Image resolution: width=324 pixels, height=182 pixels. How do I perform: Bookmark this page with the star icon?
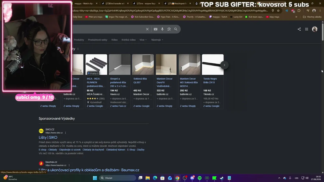tap(278, 11)
